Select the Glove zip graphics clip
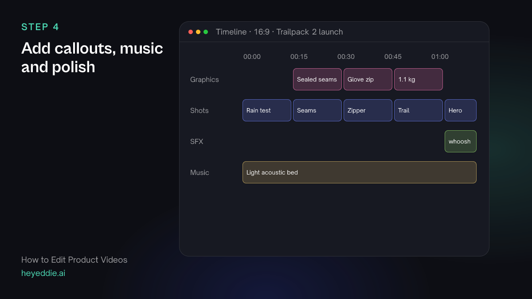Viewport: 532px width, 299px height. coord(368,79)
